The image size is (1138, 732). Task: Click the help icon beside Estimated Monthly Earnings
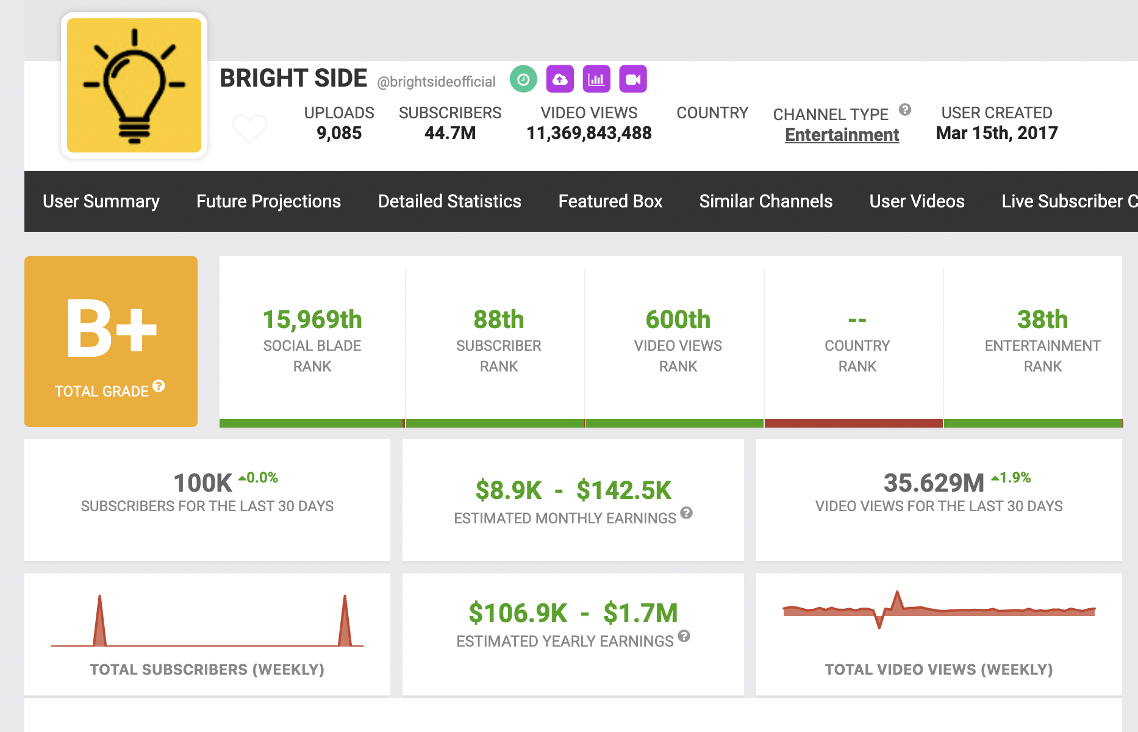(687, 512)
